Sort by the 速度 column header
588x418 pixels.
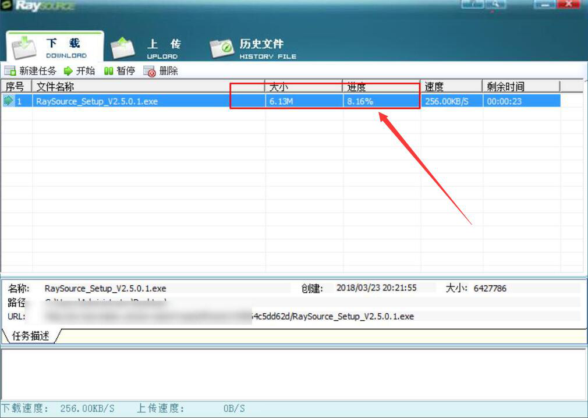pos(452,87)
